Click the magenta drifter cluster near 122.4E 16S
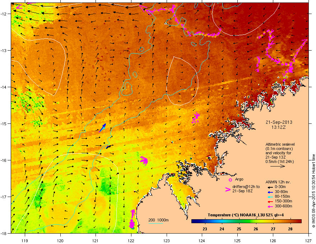The image size is (316, 244). tap(144, 160)
